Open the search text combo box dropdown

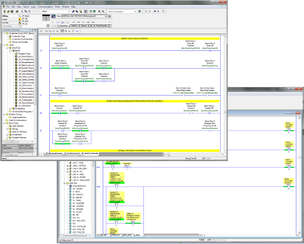pyautogui.click(x=69, y=12)
